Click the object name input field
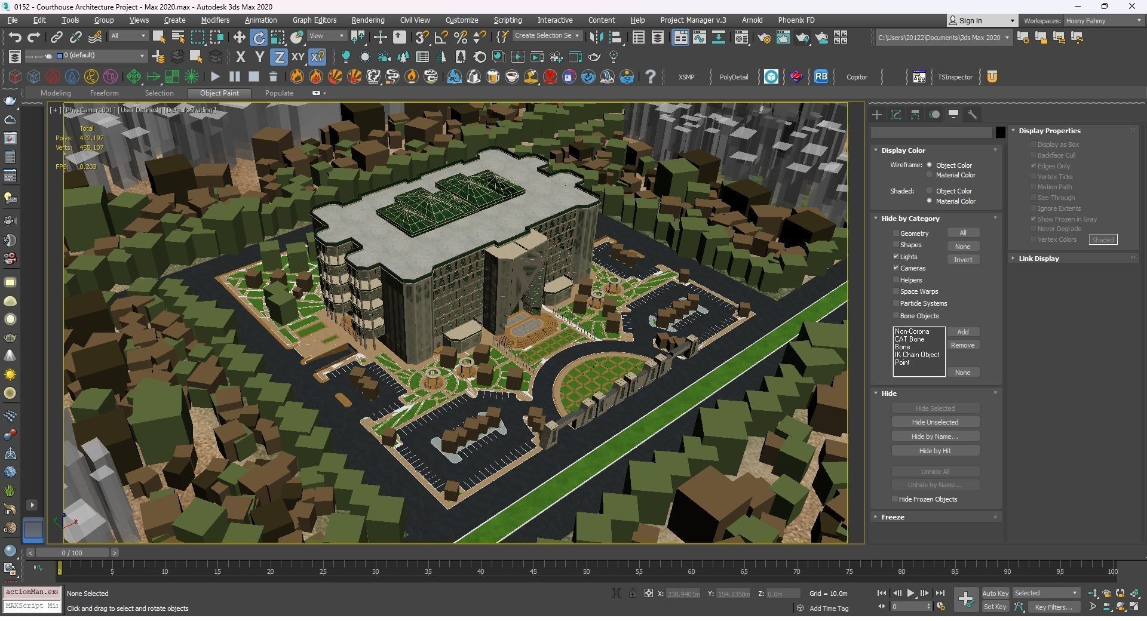1147x621 pixels. tap(932, 133)
